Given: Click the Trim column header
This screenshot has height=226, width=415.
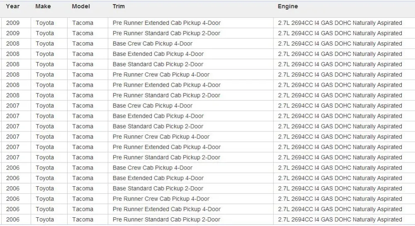Looking at the screenshot, I should [x=119, y=6].
